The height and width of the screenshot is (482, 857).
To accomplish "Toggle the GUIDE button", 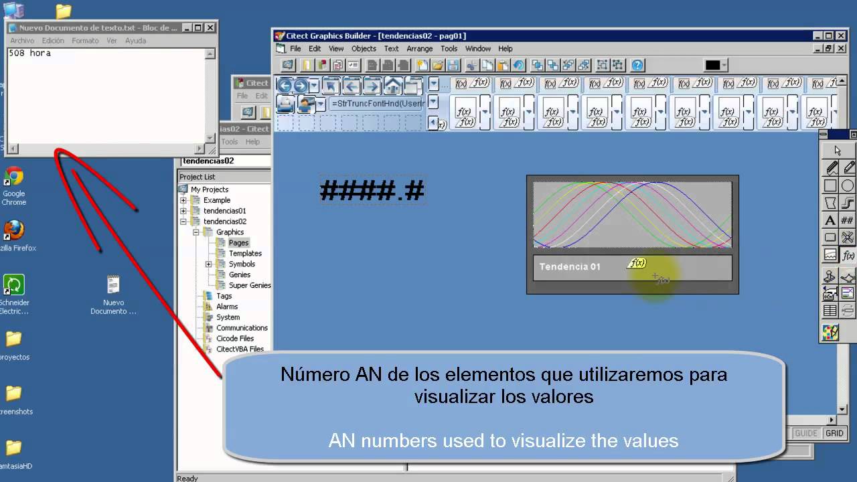I will 806,433.
